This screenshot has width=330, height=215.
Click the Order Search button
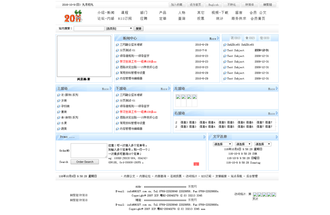point(85,162)
